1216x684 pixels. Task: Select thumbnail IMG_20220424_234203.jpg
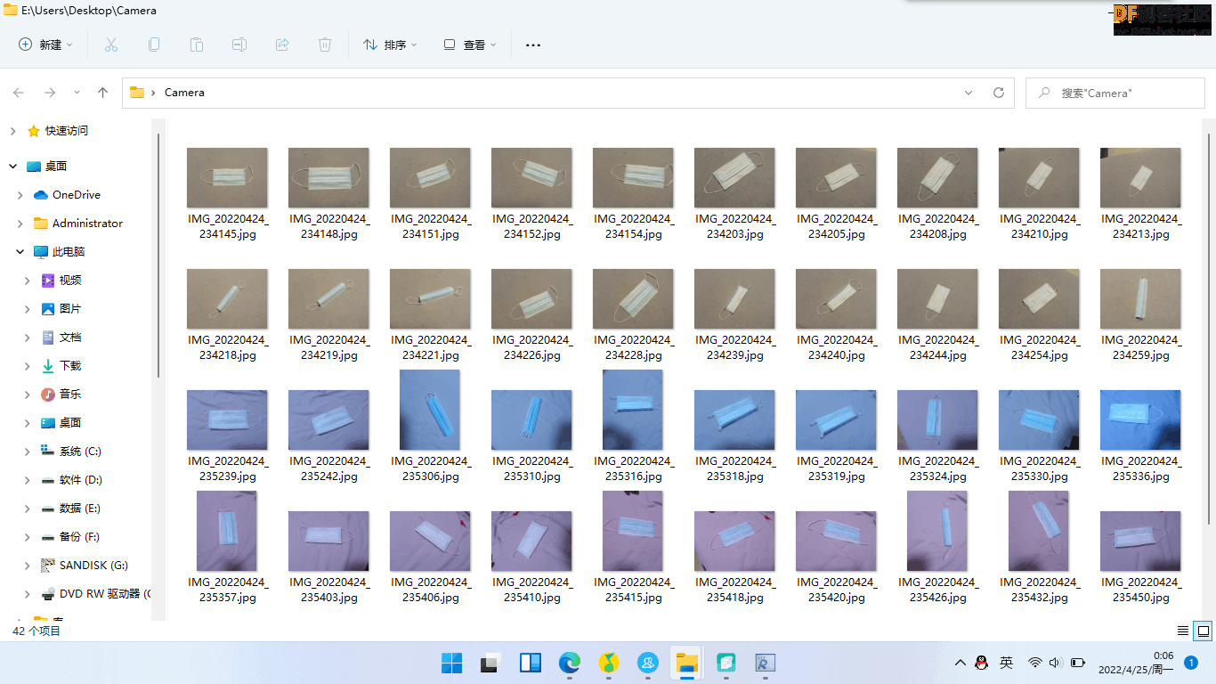point(734,177)
